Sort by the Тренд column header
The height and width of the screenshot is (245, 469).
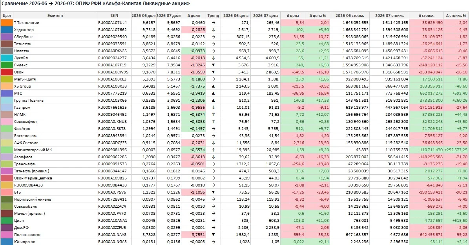click(213, 16)
